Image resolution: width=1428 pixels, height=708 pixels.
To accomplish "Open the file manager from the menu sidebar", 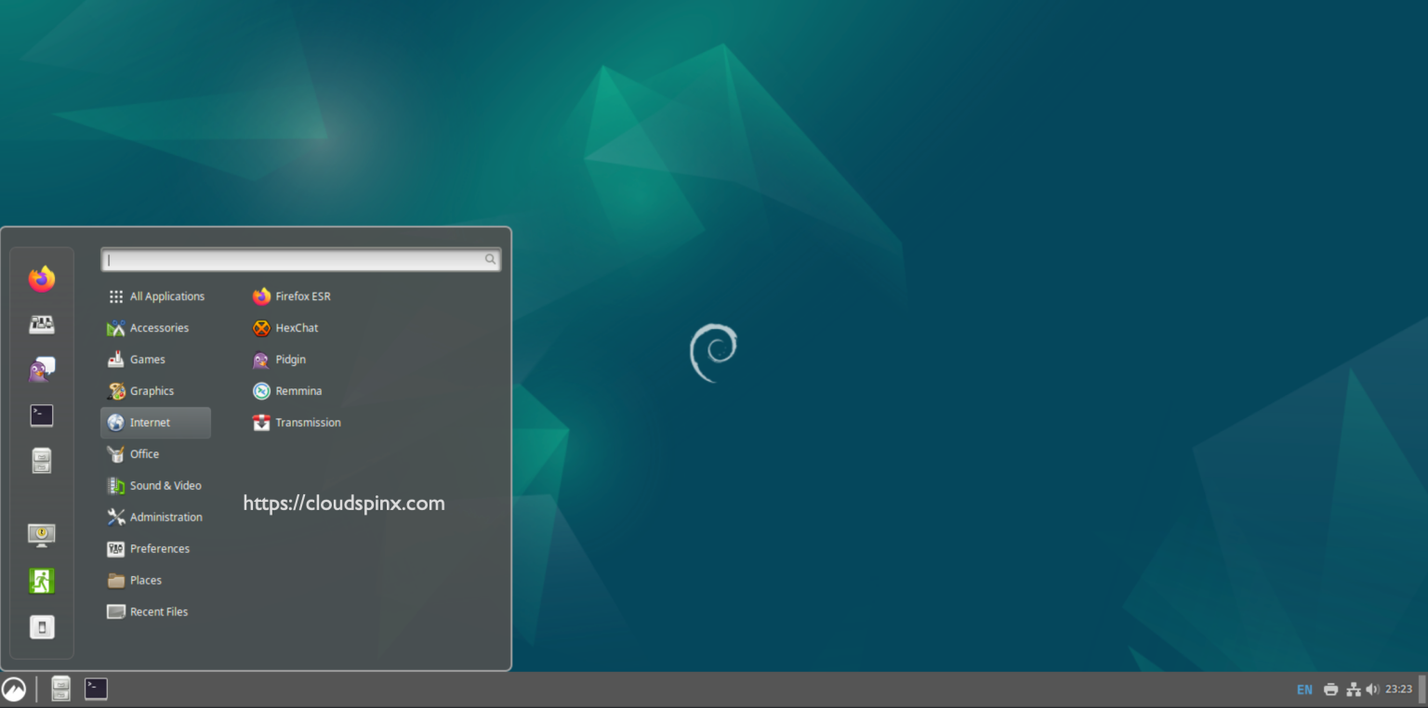I will (41, 460).
